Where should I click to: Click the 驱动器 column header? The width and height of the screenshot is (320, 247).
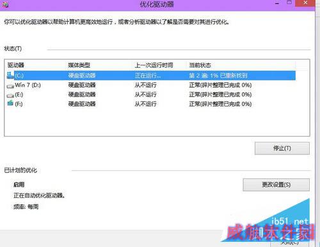(16, 65)
